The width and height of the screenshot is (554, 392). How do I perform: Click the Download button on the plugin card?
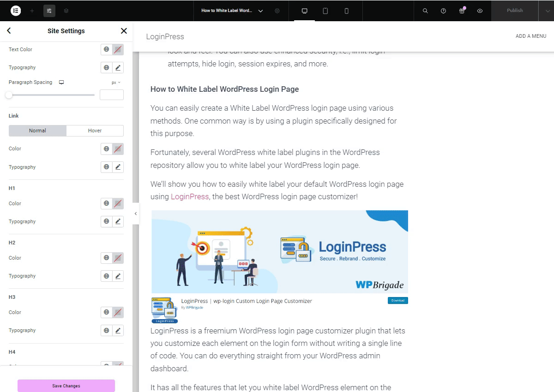click(397, 301)
